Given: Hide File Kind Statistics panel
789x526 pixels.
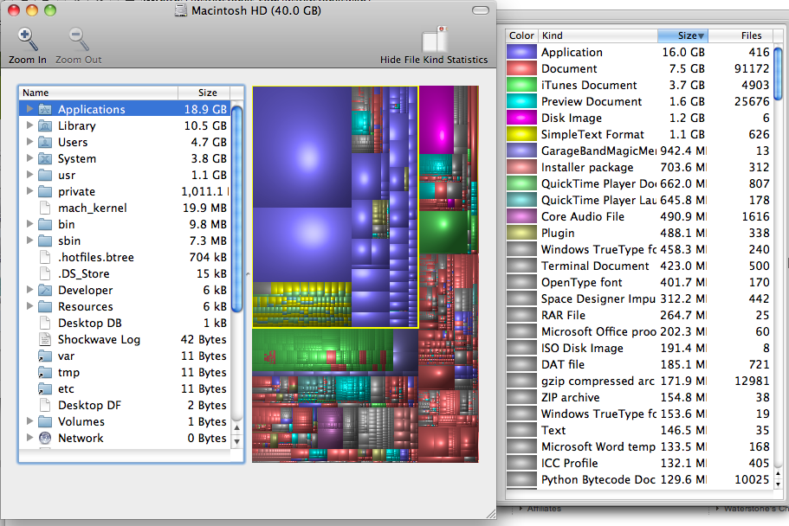Looking at the screenshot, I should 434,41.
